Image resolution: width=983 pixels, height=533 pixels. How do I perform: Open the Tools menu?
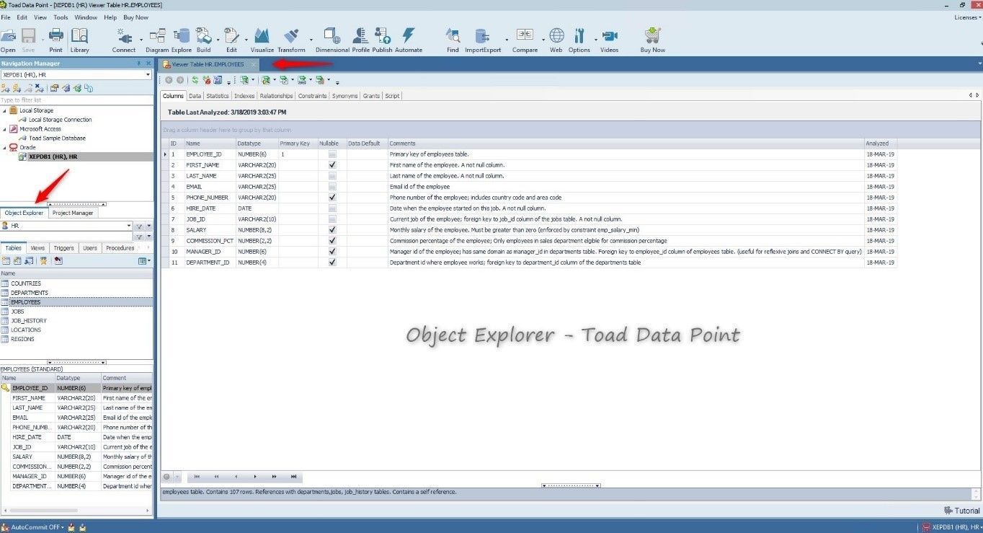click(61, 17)
